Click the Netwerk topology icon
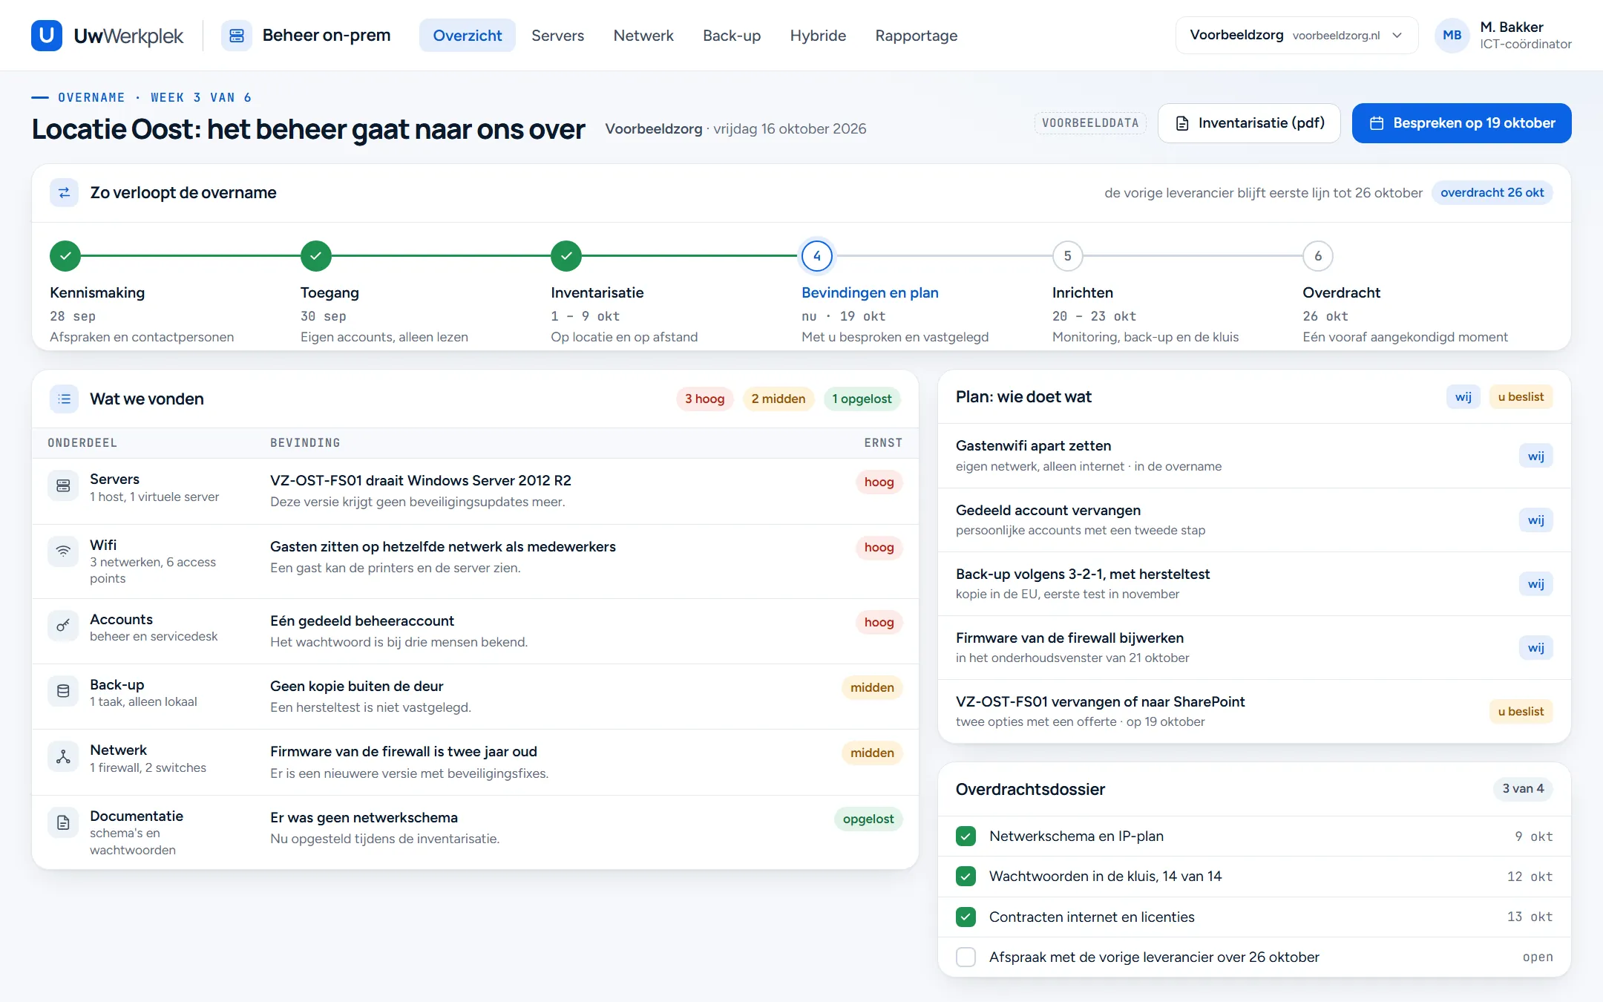This screenshot has width=1603, height=1002. (x=63, y=757)
